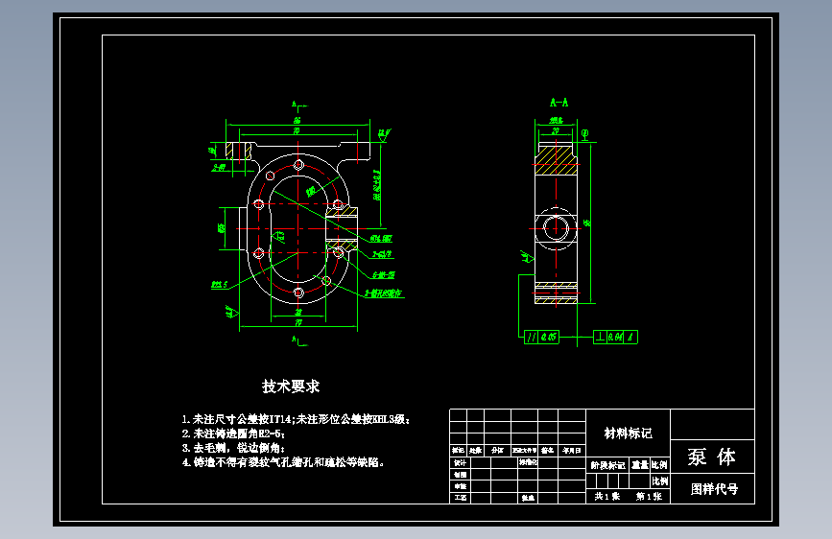Screen dimensions: 832x539
Task: Click the 技术要求 heading text
Action: (x=291, y=387)
